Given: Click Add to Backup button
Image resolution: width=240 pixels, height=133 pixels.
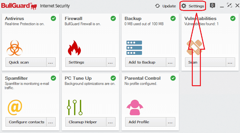Looking at the screenshot, I should (x=146, y=62).
